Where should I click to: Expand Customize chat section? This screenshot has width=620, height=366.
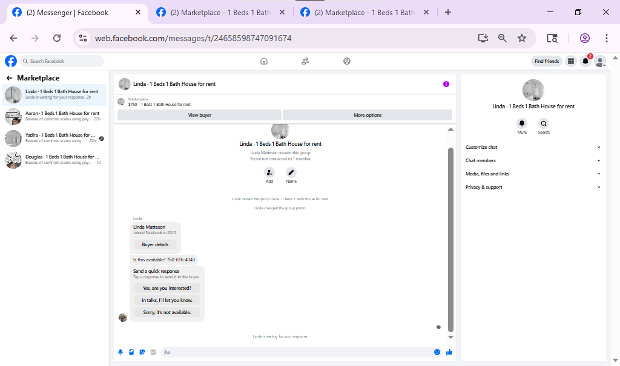pos(533,147)
